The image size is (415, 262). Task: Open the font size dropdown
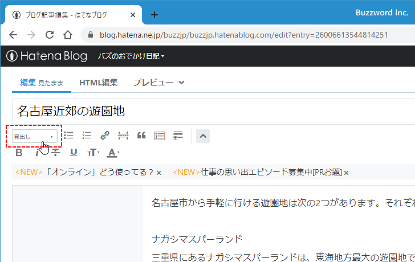(x=93, y=153)
